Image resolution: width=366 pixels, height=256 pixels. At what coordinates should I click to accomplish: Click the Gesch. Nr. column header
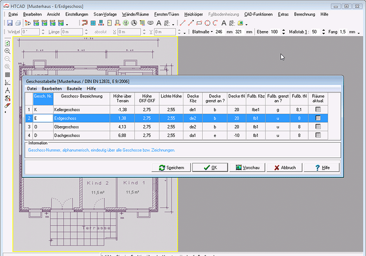pos(43,99)
